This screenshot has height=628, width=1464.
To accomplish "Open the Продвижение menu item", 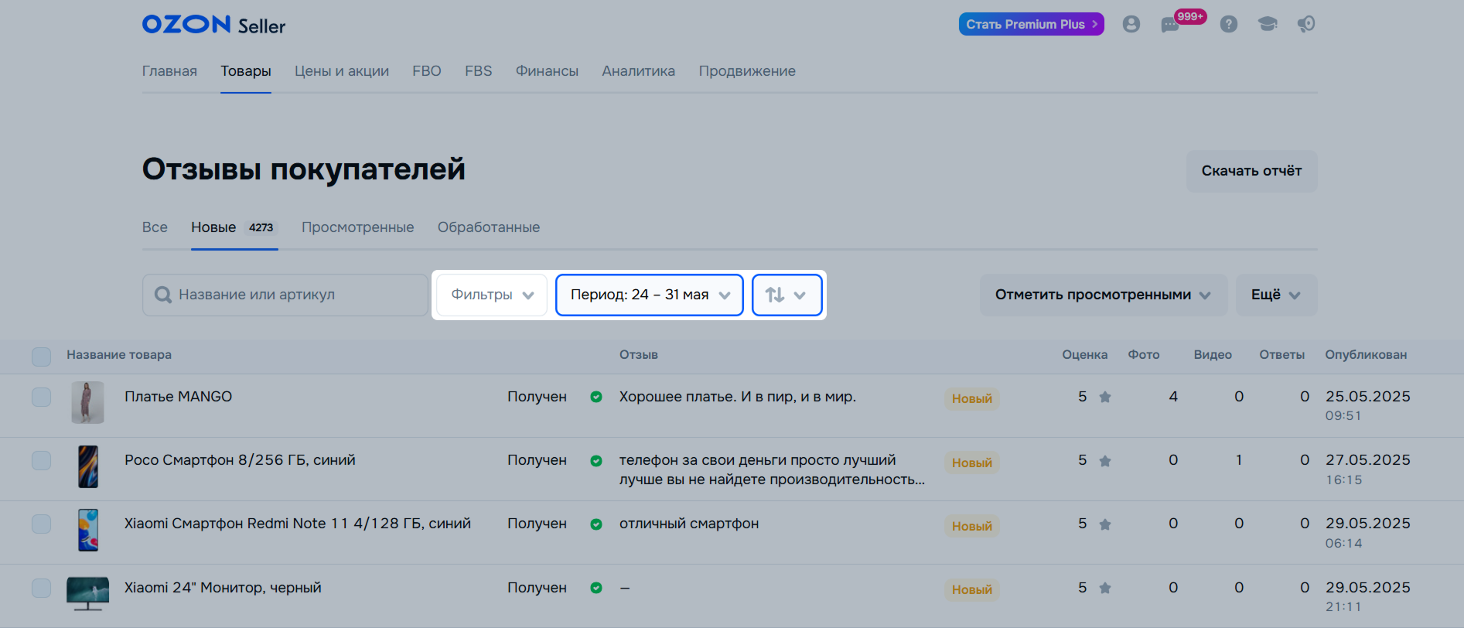I will 747,71.
